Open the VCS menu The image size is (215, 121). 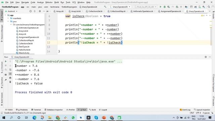(74, 2)
